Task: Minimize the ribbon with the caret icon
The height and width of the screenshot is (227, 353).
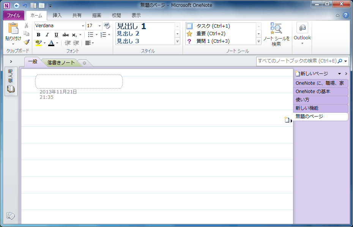Action: 337,16
